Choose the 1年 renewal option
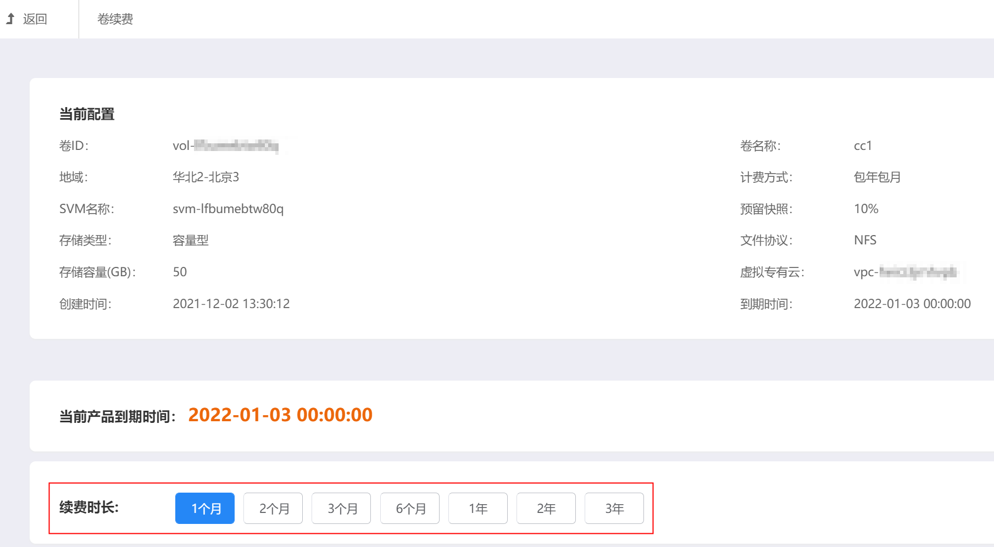 [x=478, y=509]
